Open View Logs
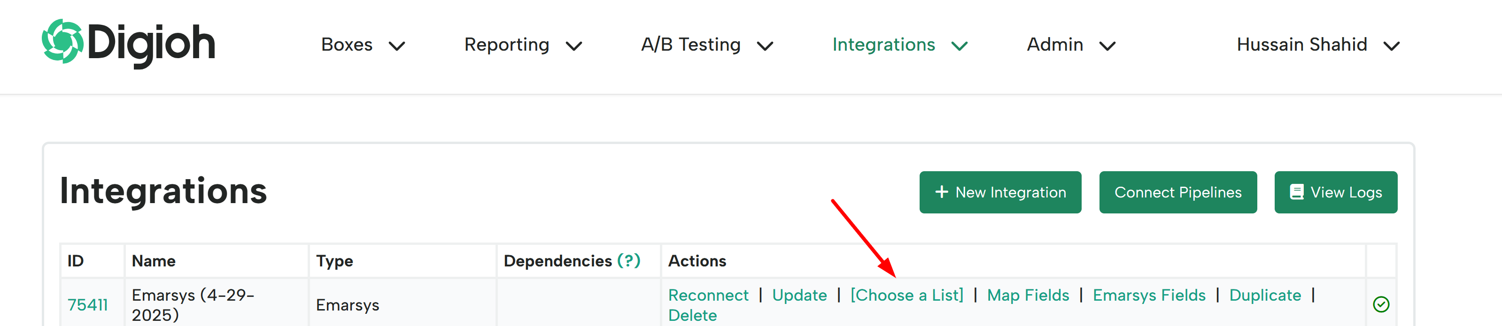Viewport: 1502px width, 326px height. point(1335,192)
